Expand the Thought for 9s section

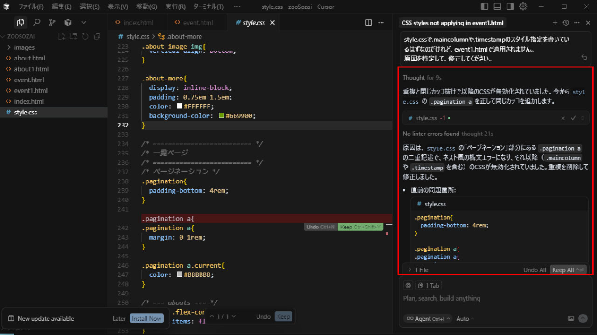422,78
